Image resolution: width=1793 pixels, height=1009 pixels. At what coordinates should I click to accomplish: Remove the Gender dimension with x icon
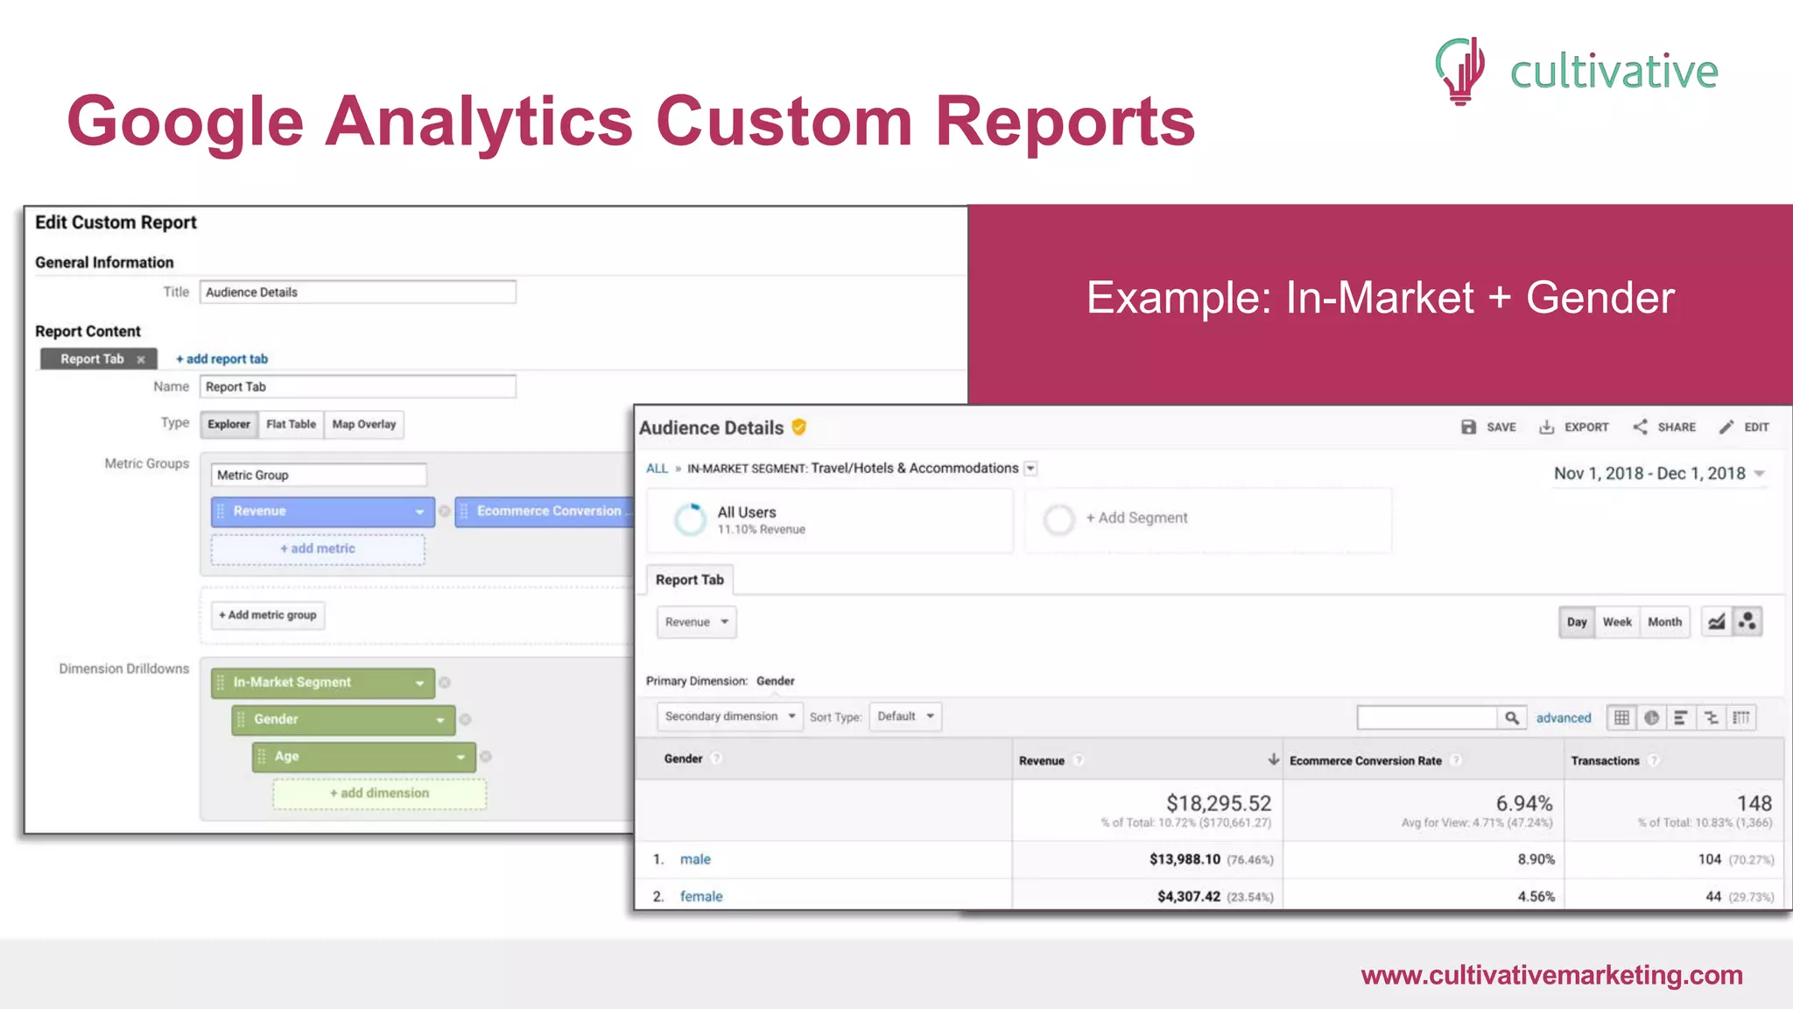pyautogui.click(x=465, y=719)
